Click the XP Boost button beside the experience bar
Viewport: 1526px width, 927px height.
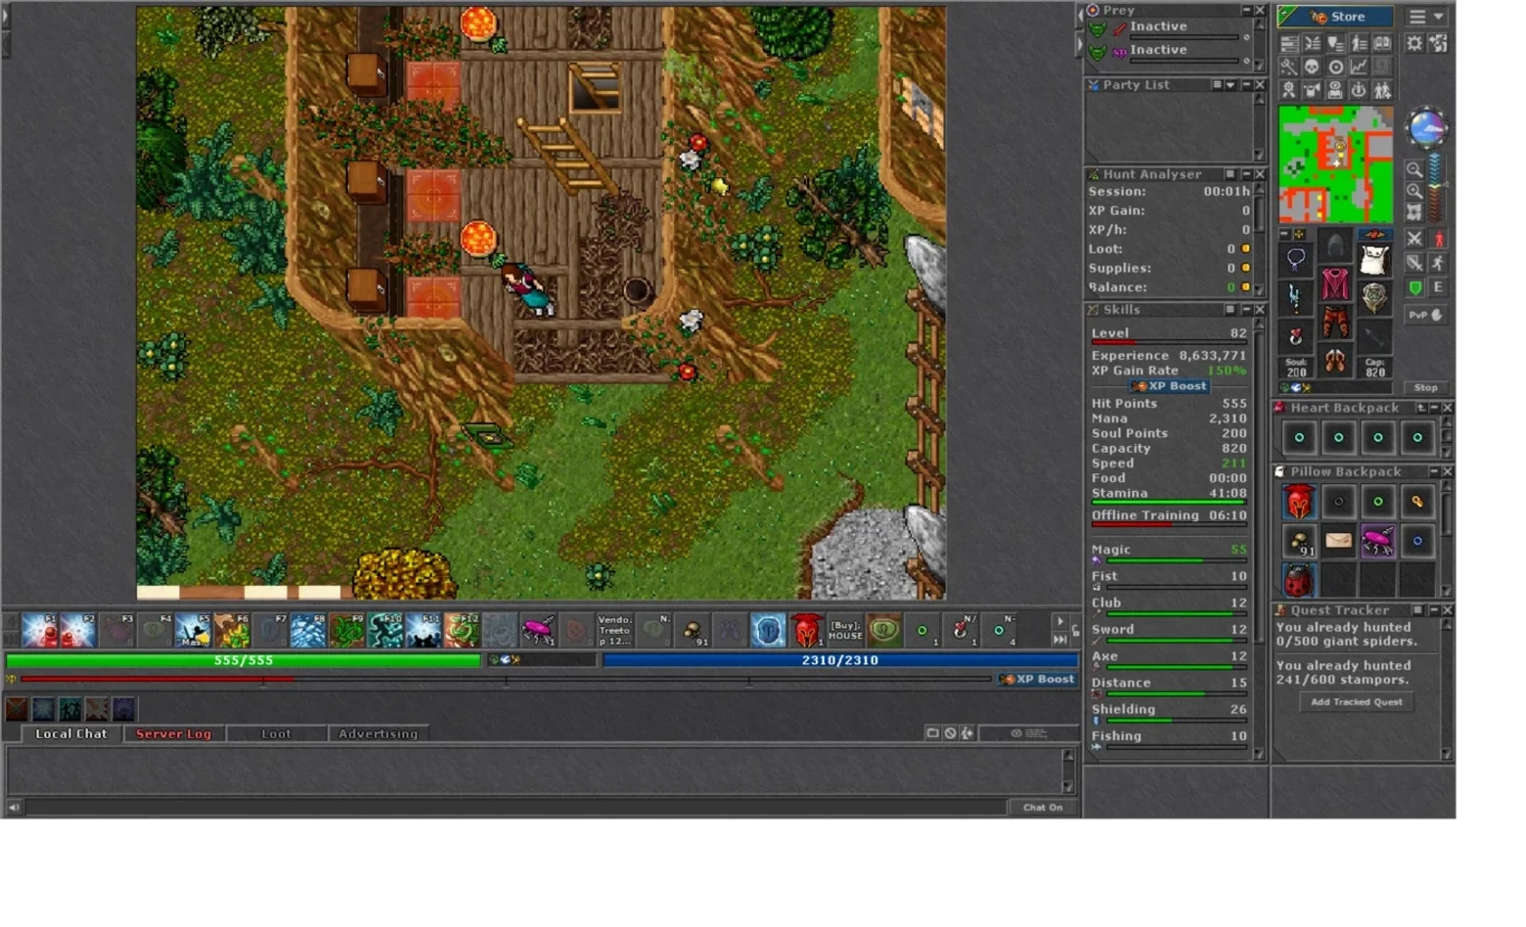[1037, 679]
